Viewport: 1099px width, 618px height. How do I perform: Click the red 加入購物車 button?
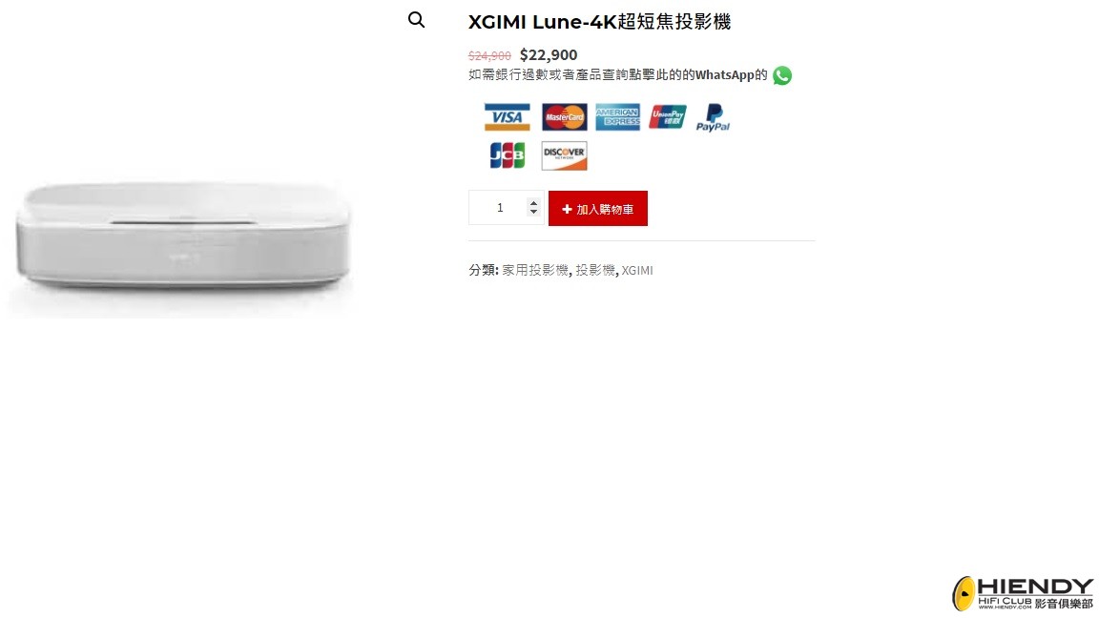tap(598, 208)
